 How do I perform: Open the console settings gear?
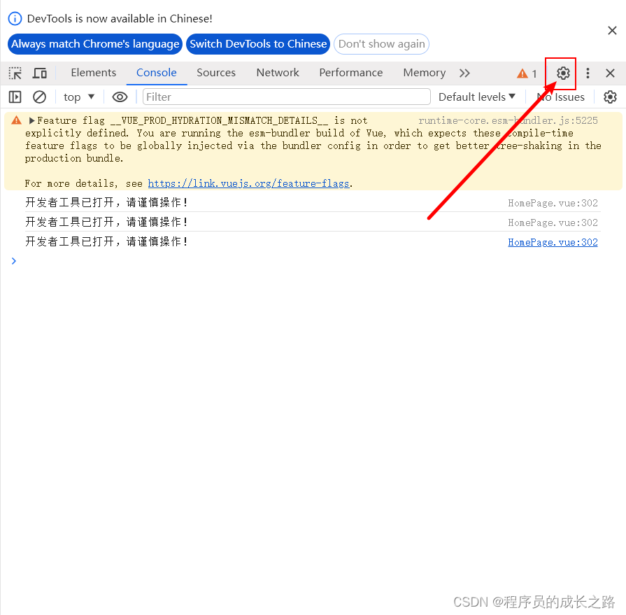tap(610, 97)
